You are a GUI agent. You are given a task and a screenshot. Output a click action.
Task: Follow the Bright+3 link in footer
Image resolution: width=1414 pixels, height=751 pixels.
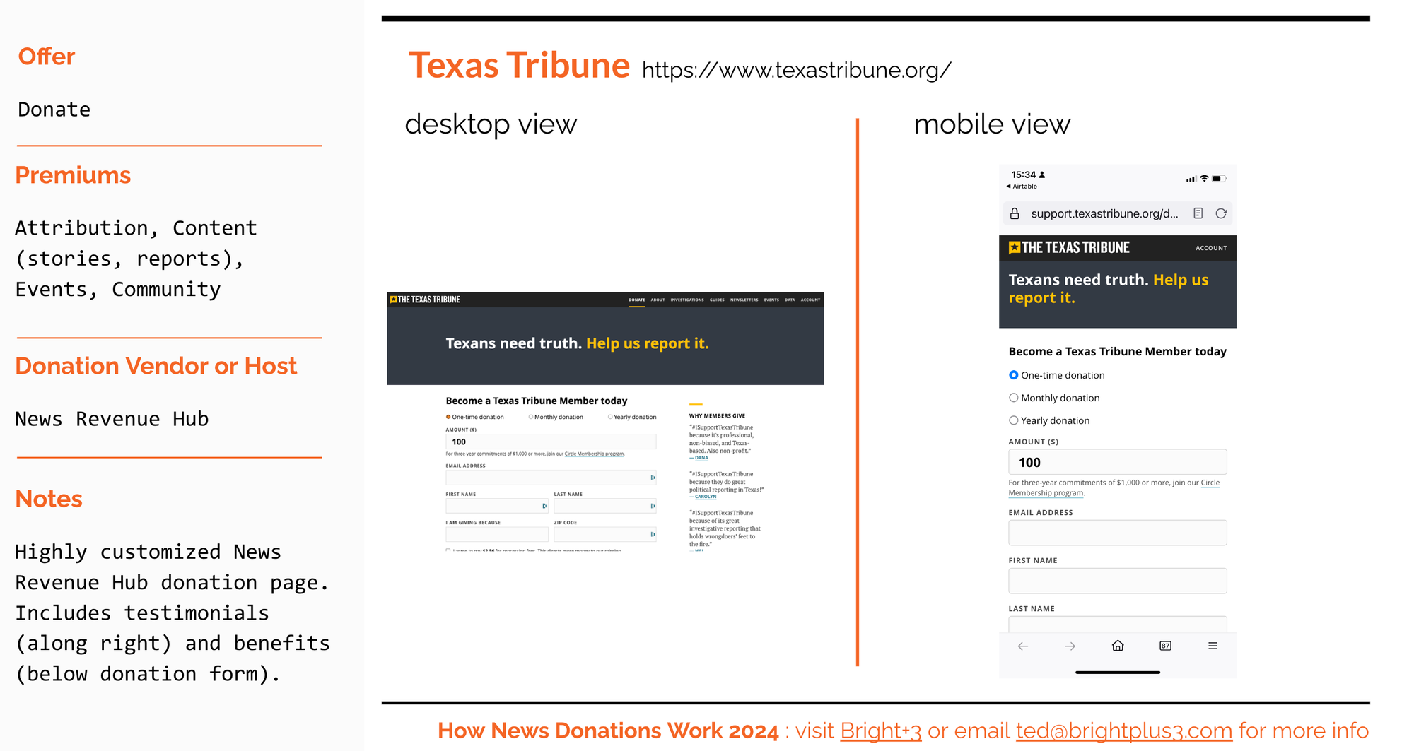click(880, 731)
